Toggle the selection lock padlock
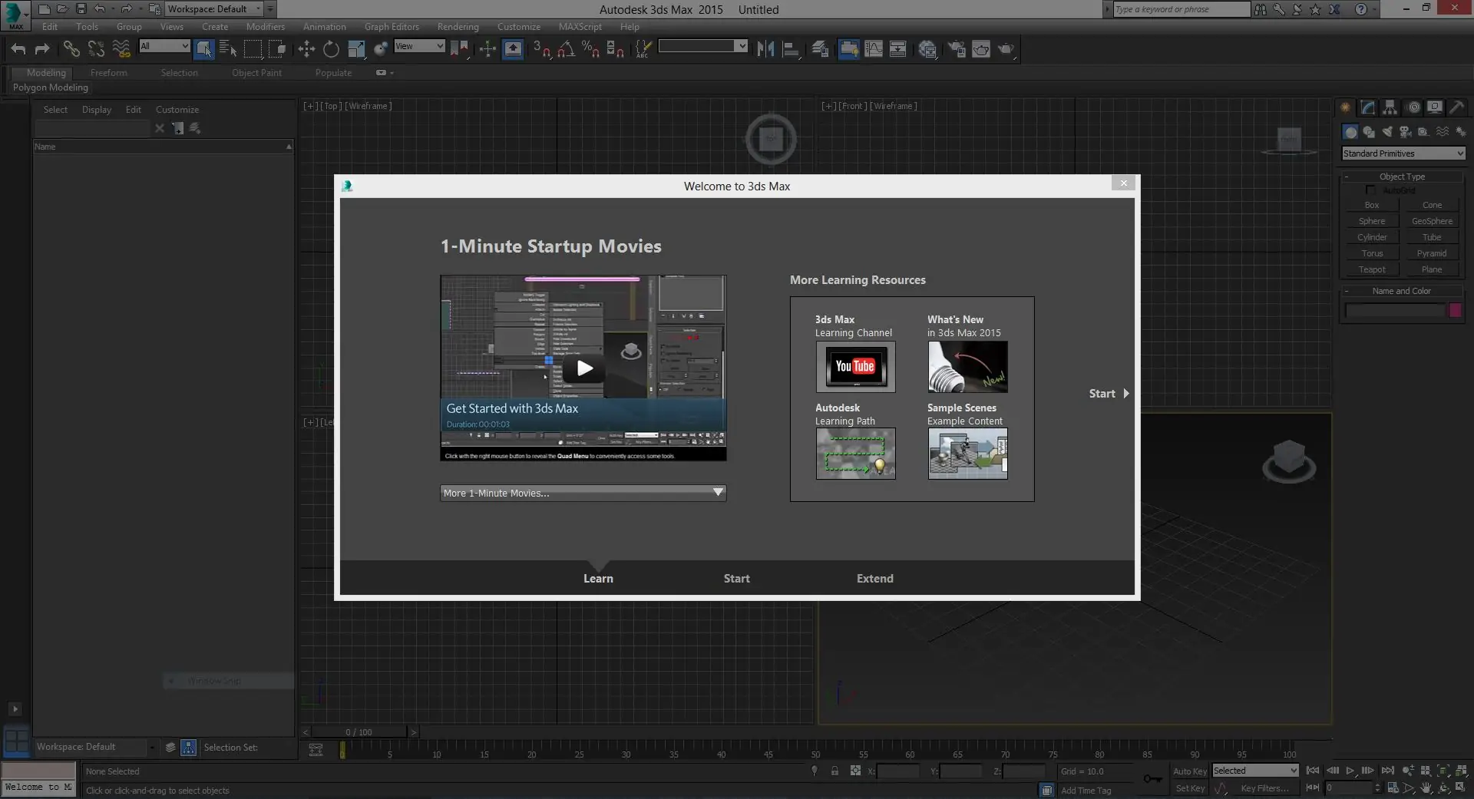Screen dimensions: 1474x799 (834, 771)
